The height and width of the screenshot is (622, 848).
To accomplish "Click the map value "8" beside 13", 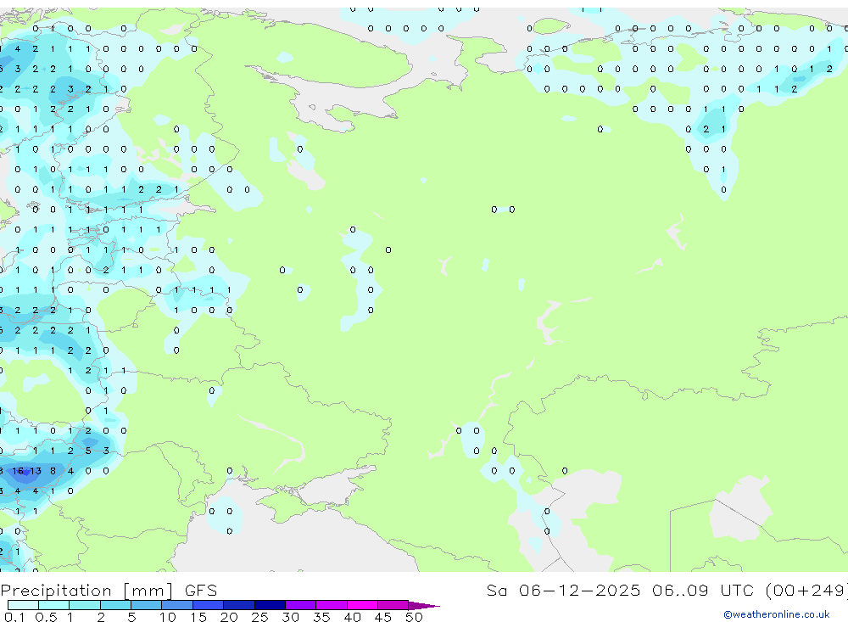I will tap(53, 471).
